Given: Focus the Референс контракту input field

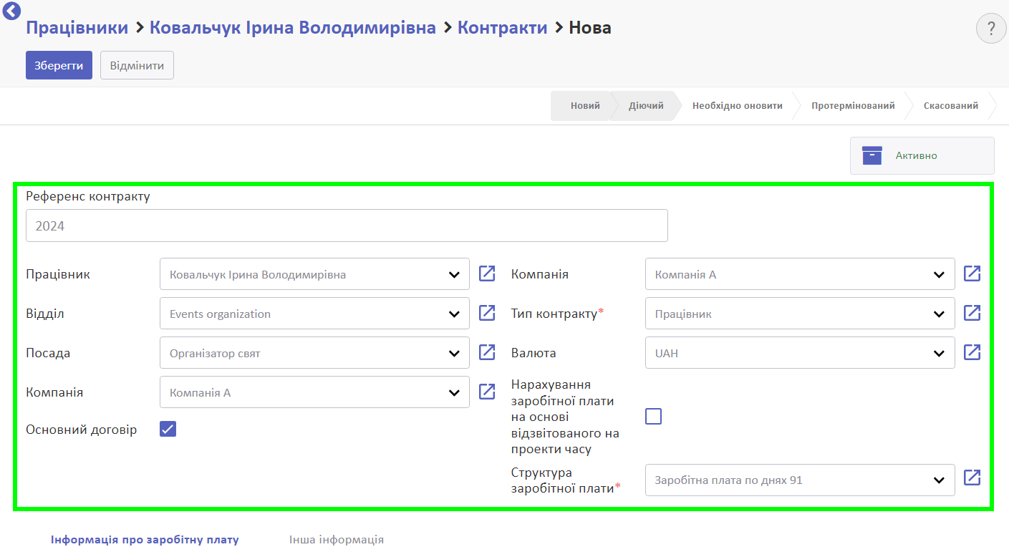Looking at the screenshot, I should [x=347, y=226].
